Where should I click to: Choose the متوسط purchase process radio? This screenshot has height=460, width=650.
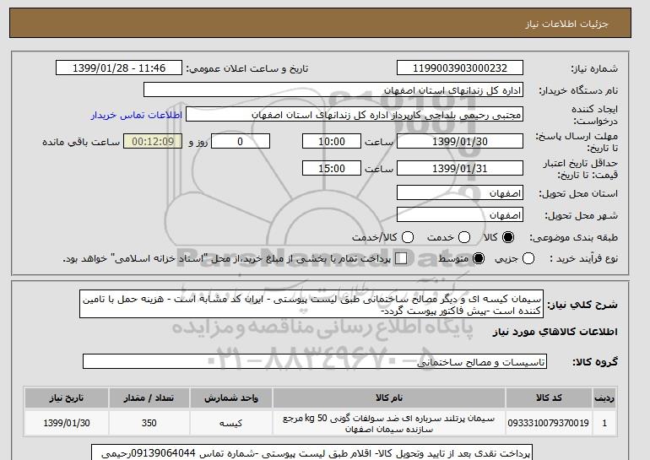click(479, 258)
